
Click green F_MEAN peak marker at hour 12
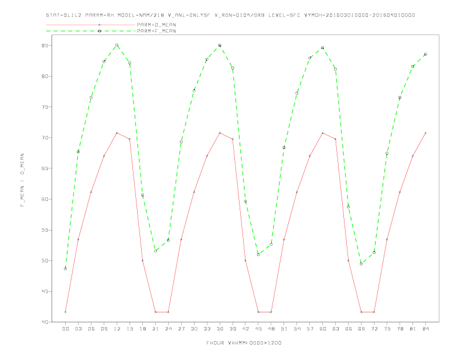(117, 45)
